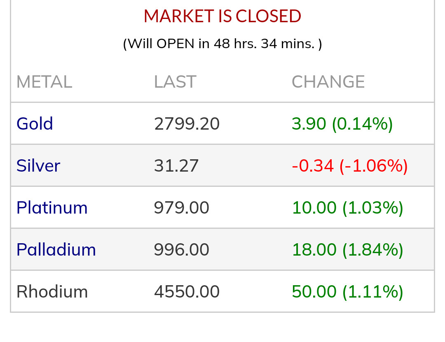Click Palladium's change 18.00 (1.84%)
The width and height of the screenshot is (445, 342).
click(x=347, y=250)
